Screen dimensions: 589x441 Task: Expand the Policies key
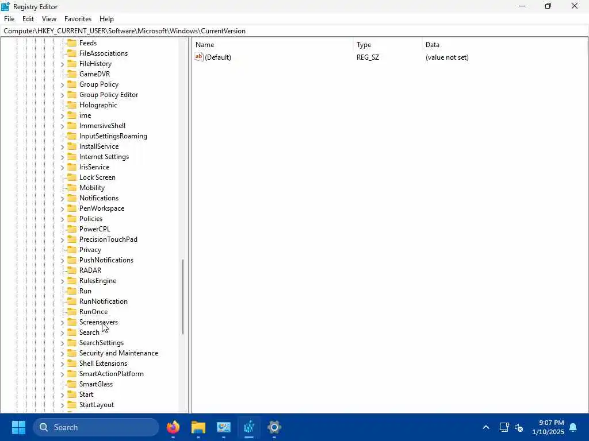coord(62,219)
